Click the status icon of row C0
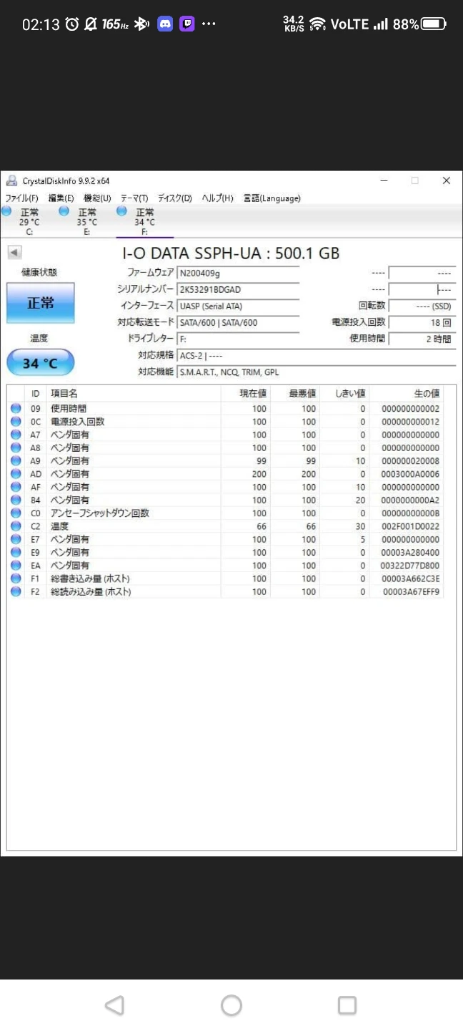This screenshot has height=1031, width=463. [x=16, y=513]
